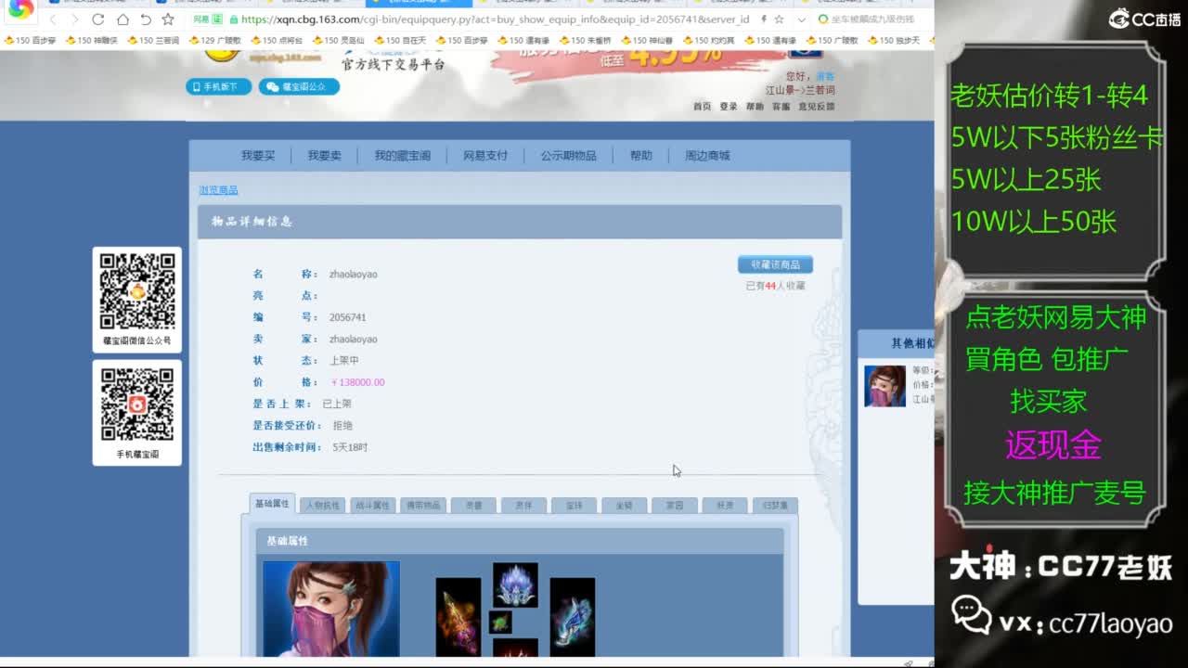Click the 浏览商品 breadcrumb link
Viewport: 1188px width, 668px height.
tap(218, 190)
